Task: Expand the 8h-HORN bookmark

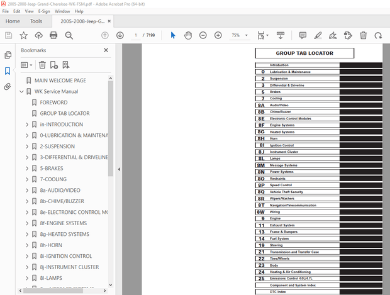Action: [27, 245]
